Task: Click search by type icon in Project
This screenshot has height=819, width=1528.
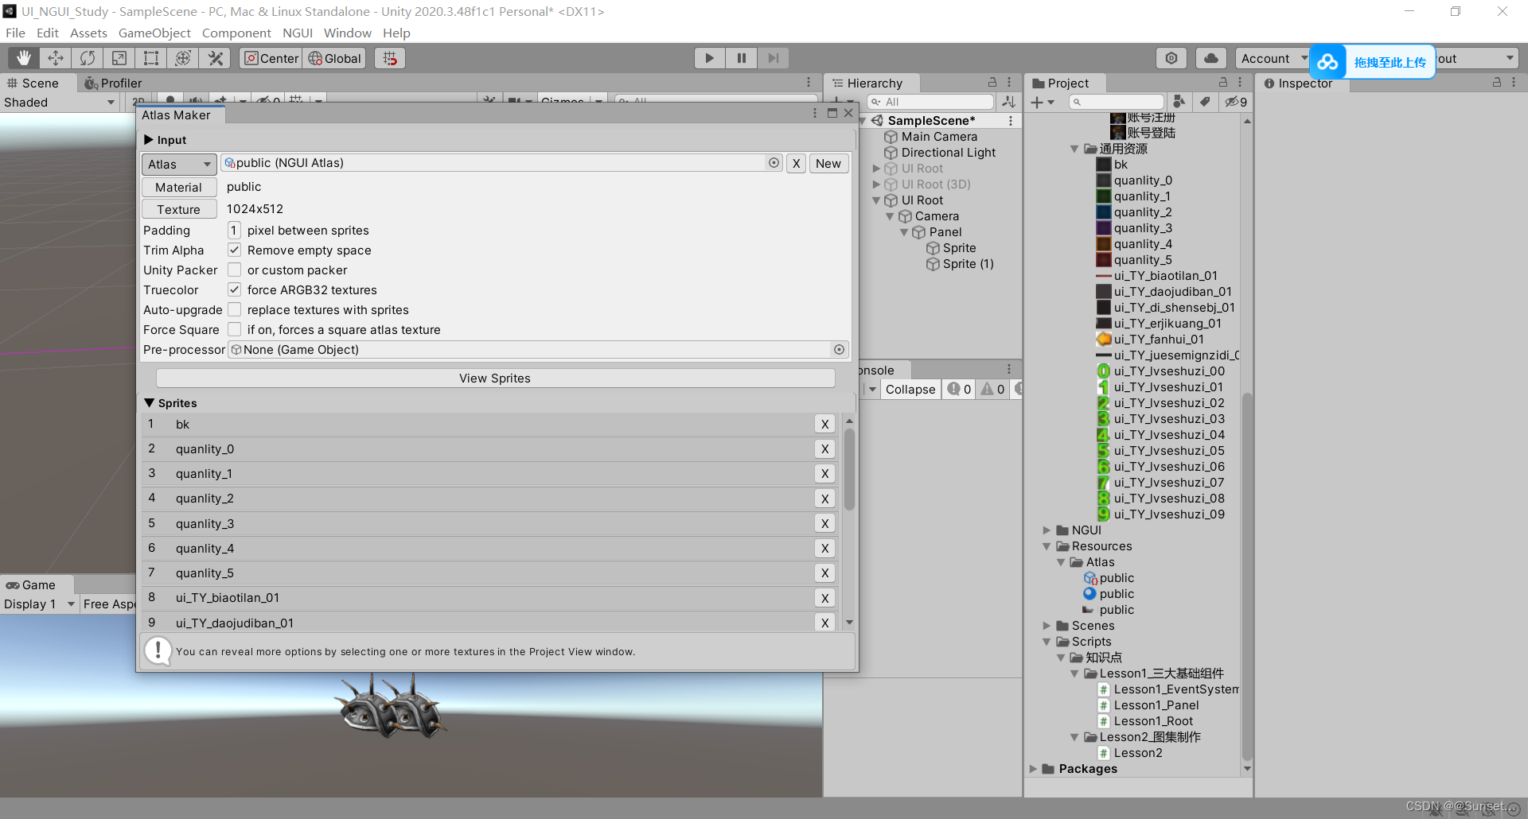Action: click(x=1179, y=102)
